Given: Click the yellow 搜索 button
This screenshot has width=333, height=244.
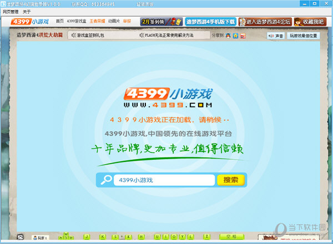Looking at the screenshot, I should (231, 180).
